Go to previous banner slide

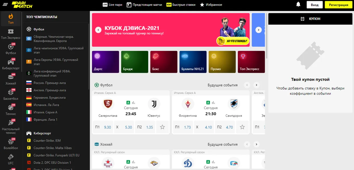(98, 30)
